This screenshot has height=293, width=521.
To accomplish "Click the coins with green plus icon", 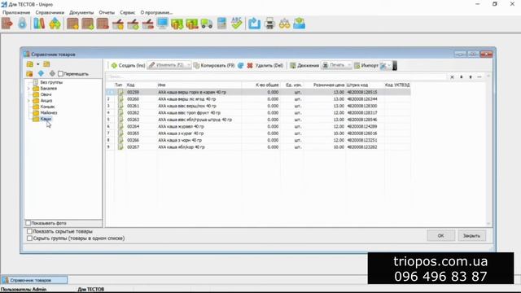I will (177, 24).
